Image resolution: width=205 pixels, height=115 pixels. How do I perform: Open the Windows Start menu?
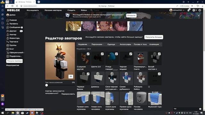pos(3,113)
